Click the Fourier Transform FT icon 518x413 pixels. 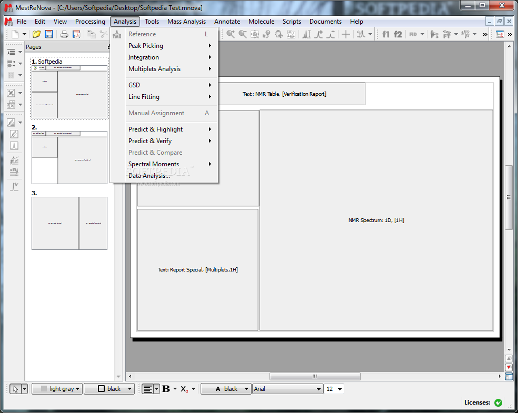446,34
